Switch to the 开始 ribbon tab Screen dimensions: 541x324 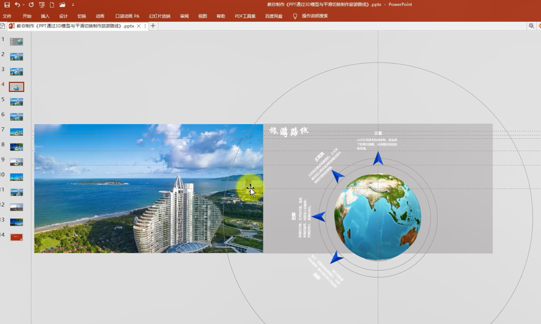pyautogui.click(x=27, y=16)
